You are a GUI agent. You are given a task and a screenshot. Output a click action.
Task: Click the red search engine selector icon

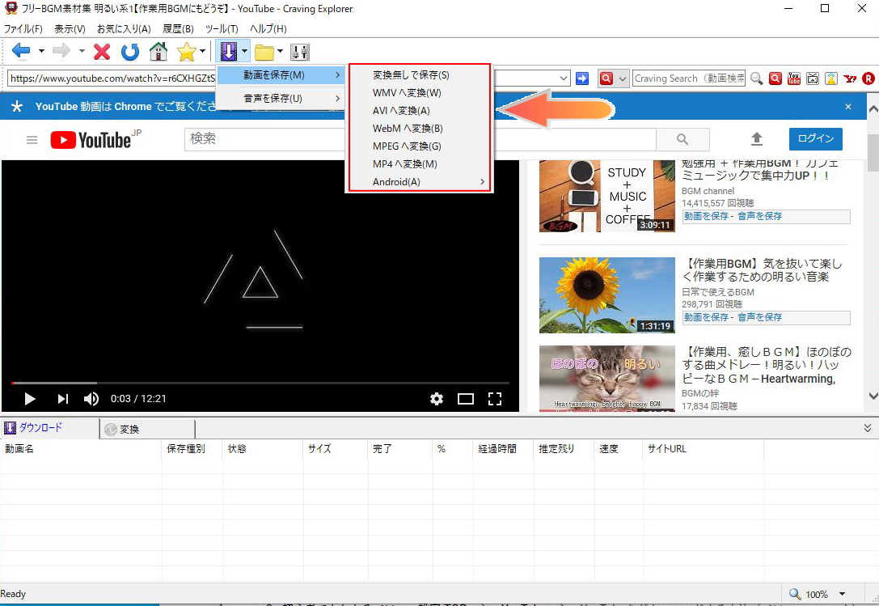click(606, 78)
